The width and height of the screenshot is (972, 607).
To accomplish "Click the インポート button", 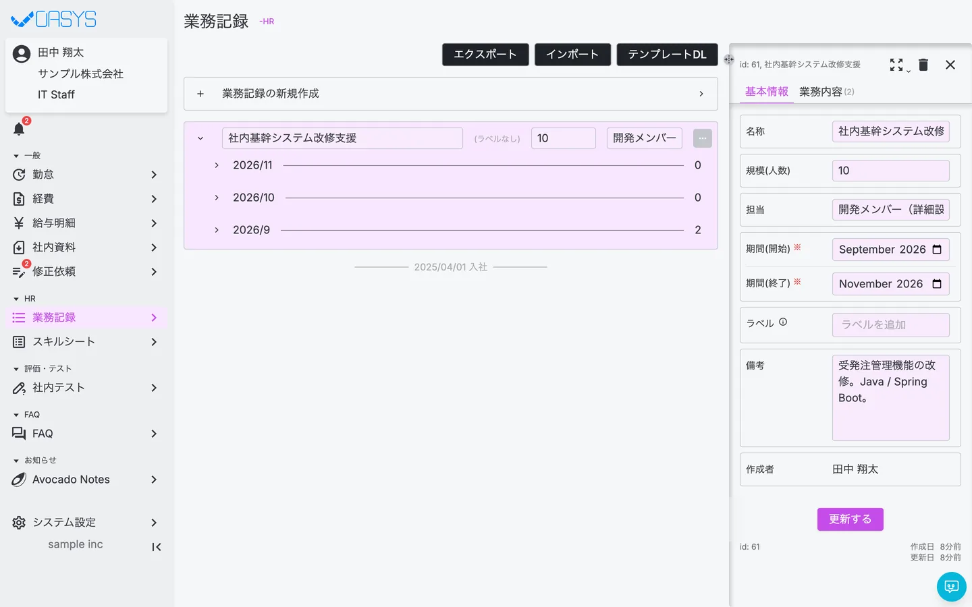I will coord(572,55).
